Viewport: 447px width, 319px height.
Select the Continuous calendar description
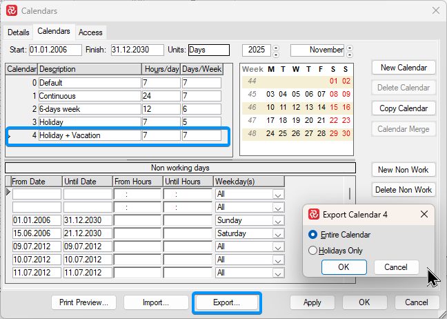pos(90,96)
